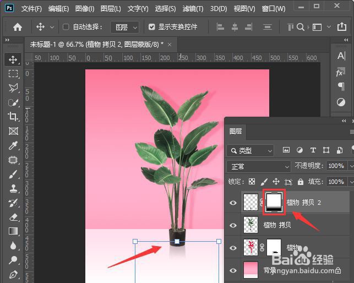The height and width of the screenshot is (283, 354).
Task: Toggle lock transparent pixels
Action: pyautogui.click(x=252, y=181)
